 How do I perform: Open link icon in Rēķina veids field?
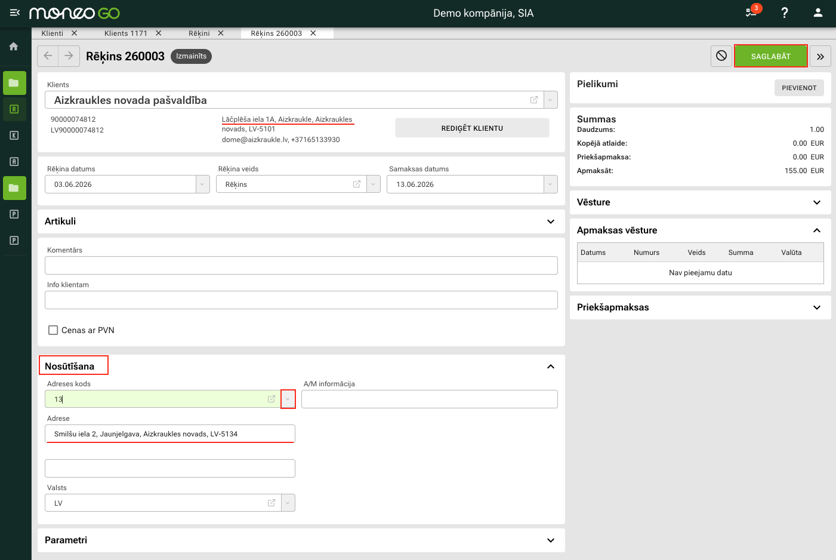tap(357, 184)
